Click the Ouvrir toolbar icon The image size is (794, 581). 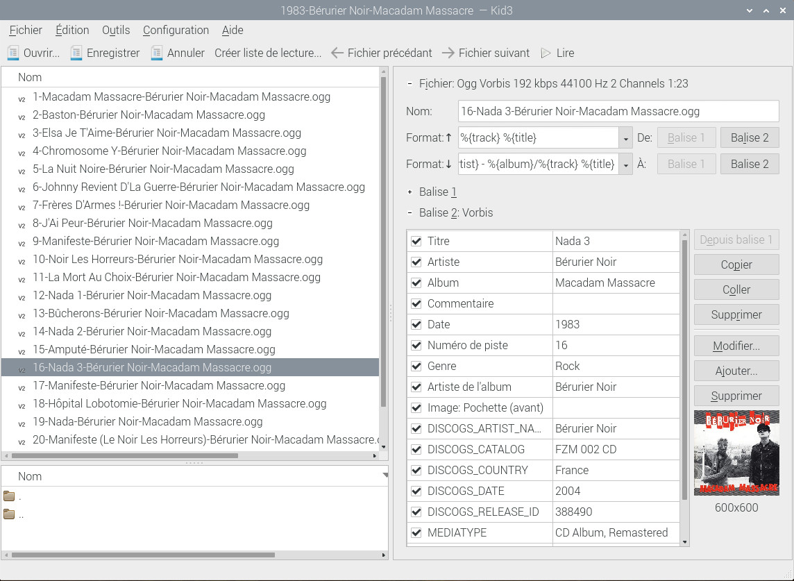13,53
